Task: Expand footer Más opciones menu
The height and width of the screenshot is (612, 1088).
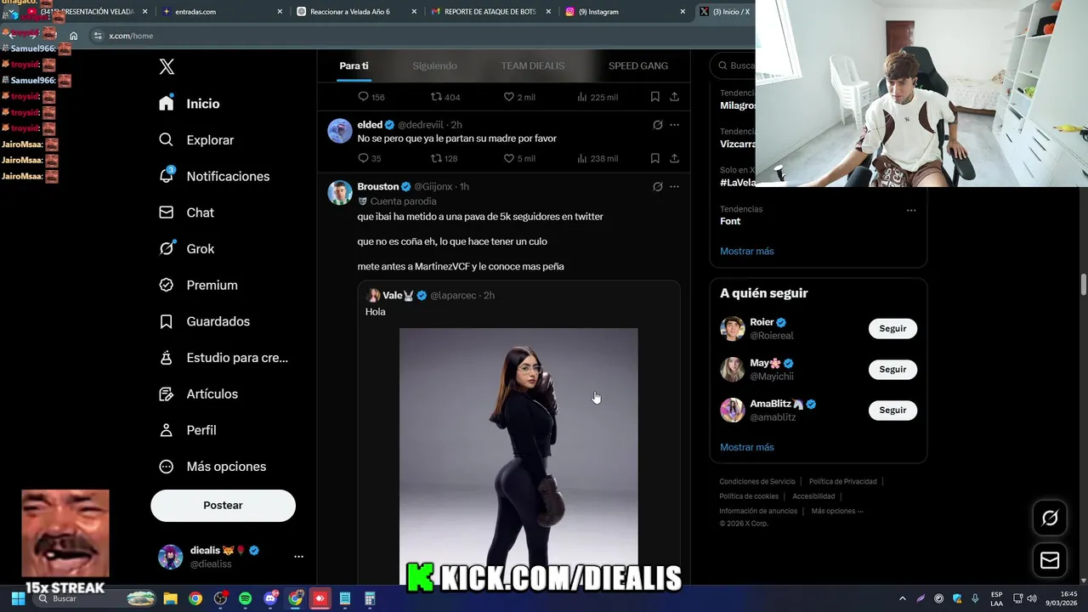Action: click(x=836, y=511)
